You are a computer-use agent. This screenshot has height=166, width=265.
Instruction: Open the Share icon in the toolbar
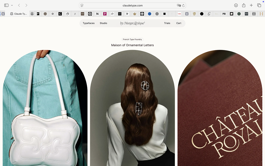(x=243, y=5)
